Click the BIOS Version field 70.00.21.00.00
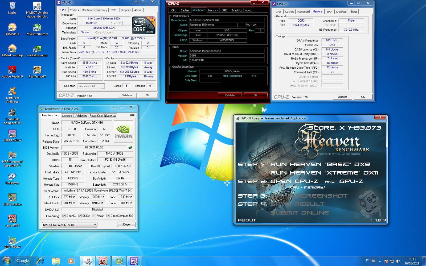This screenshot has height=266, width=426. [94, 147]
